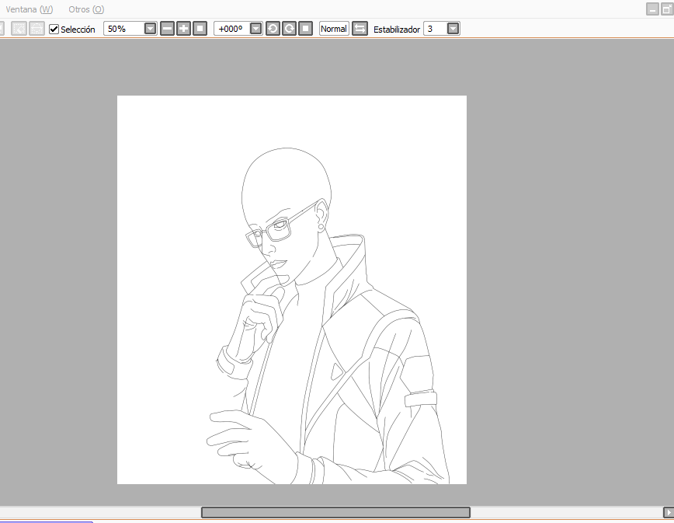This screenshot has height=523, width=674.
Task: Open the Otros (O) menu
Action: (x=86, y=9)
